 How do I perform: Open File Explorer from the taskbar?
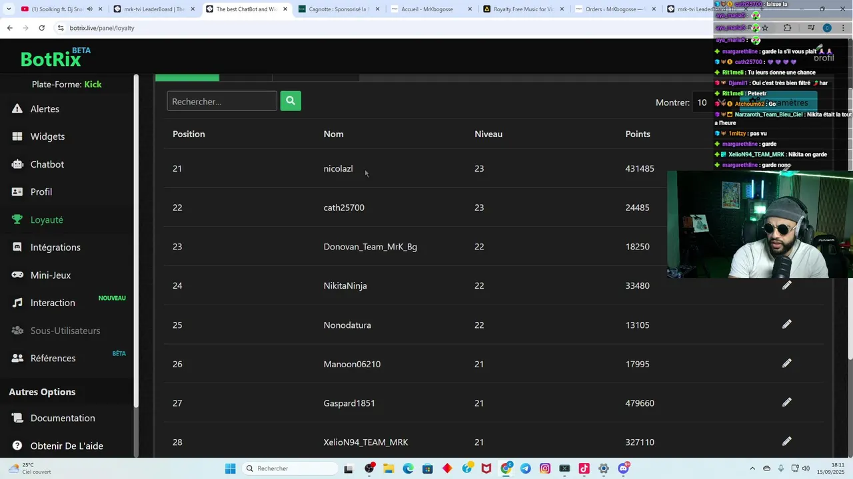[389, 468]
